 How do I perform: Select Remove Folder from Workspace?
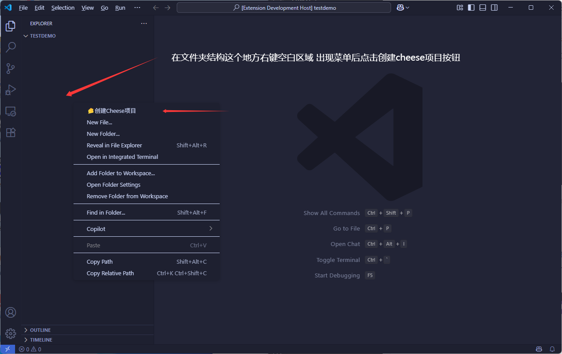147,196
